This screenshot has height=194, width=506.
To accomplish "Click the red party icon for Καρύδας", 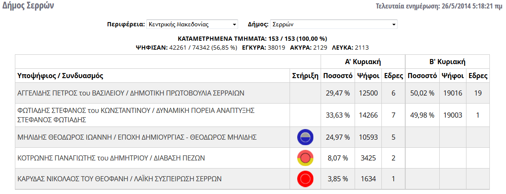I will click(x=305, y=179).
